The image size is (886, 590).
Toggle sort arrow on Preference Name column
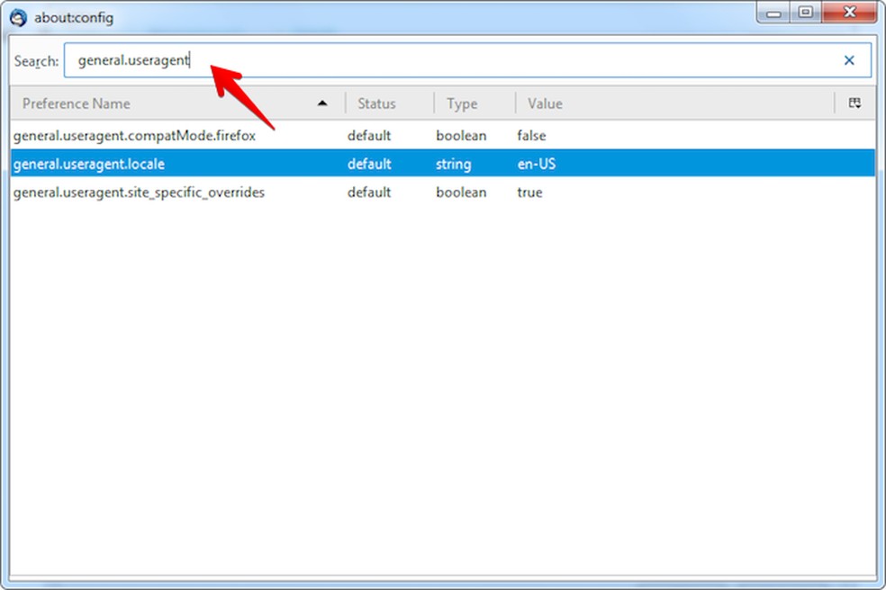(322, 103)
